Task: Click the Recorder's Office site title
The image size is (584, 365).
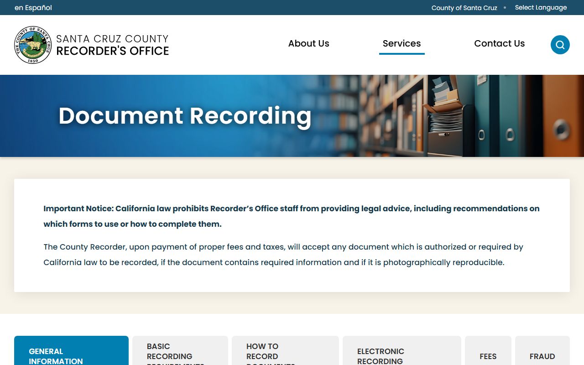Action: pos(112,45)
